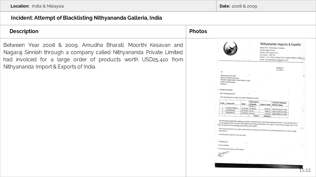316x177 pixels.
Task: Open the scanned invoice letter thumbnail
Action: 260,104
